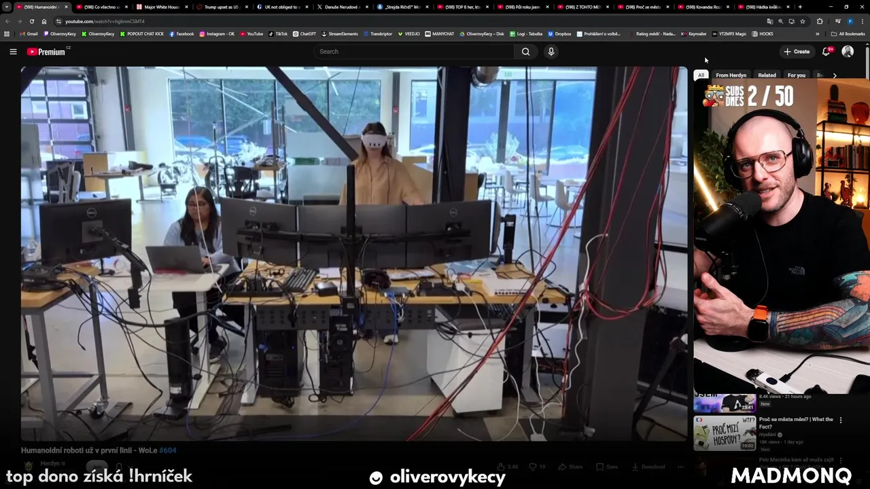This screenshot has height=489, width=870.
Task: Open the #604 hashtag link
Action: click(x=168, y=450)
